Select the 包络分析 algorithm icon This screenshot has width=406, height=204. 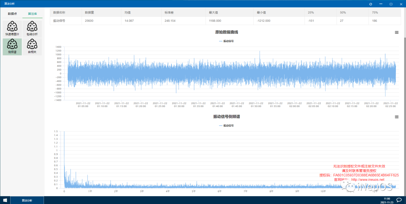point(32,29)
